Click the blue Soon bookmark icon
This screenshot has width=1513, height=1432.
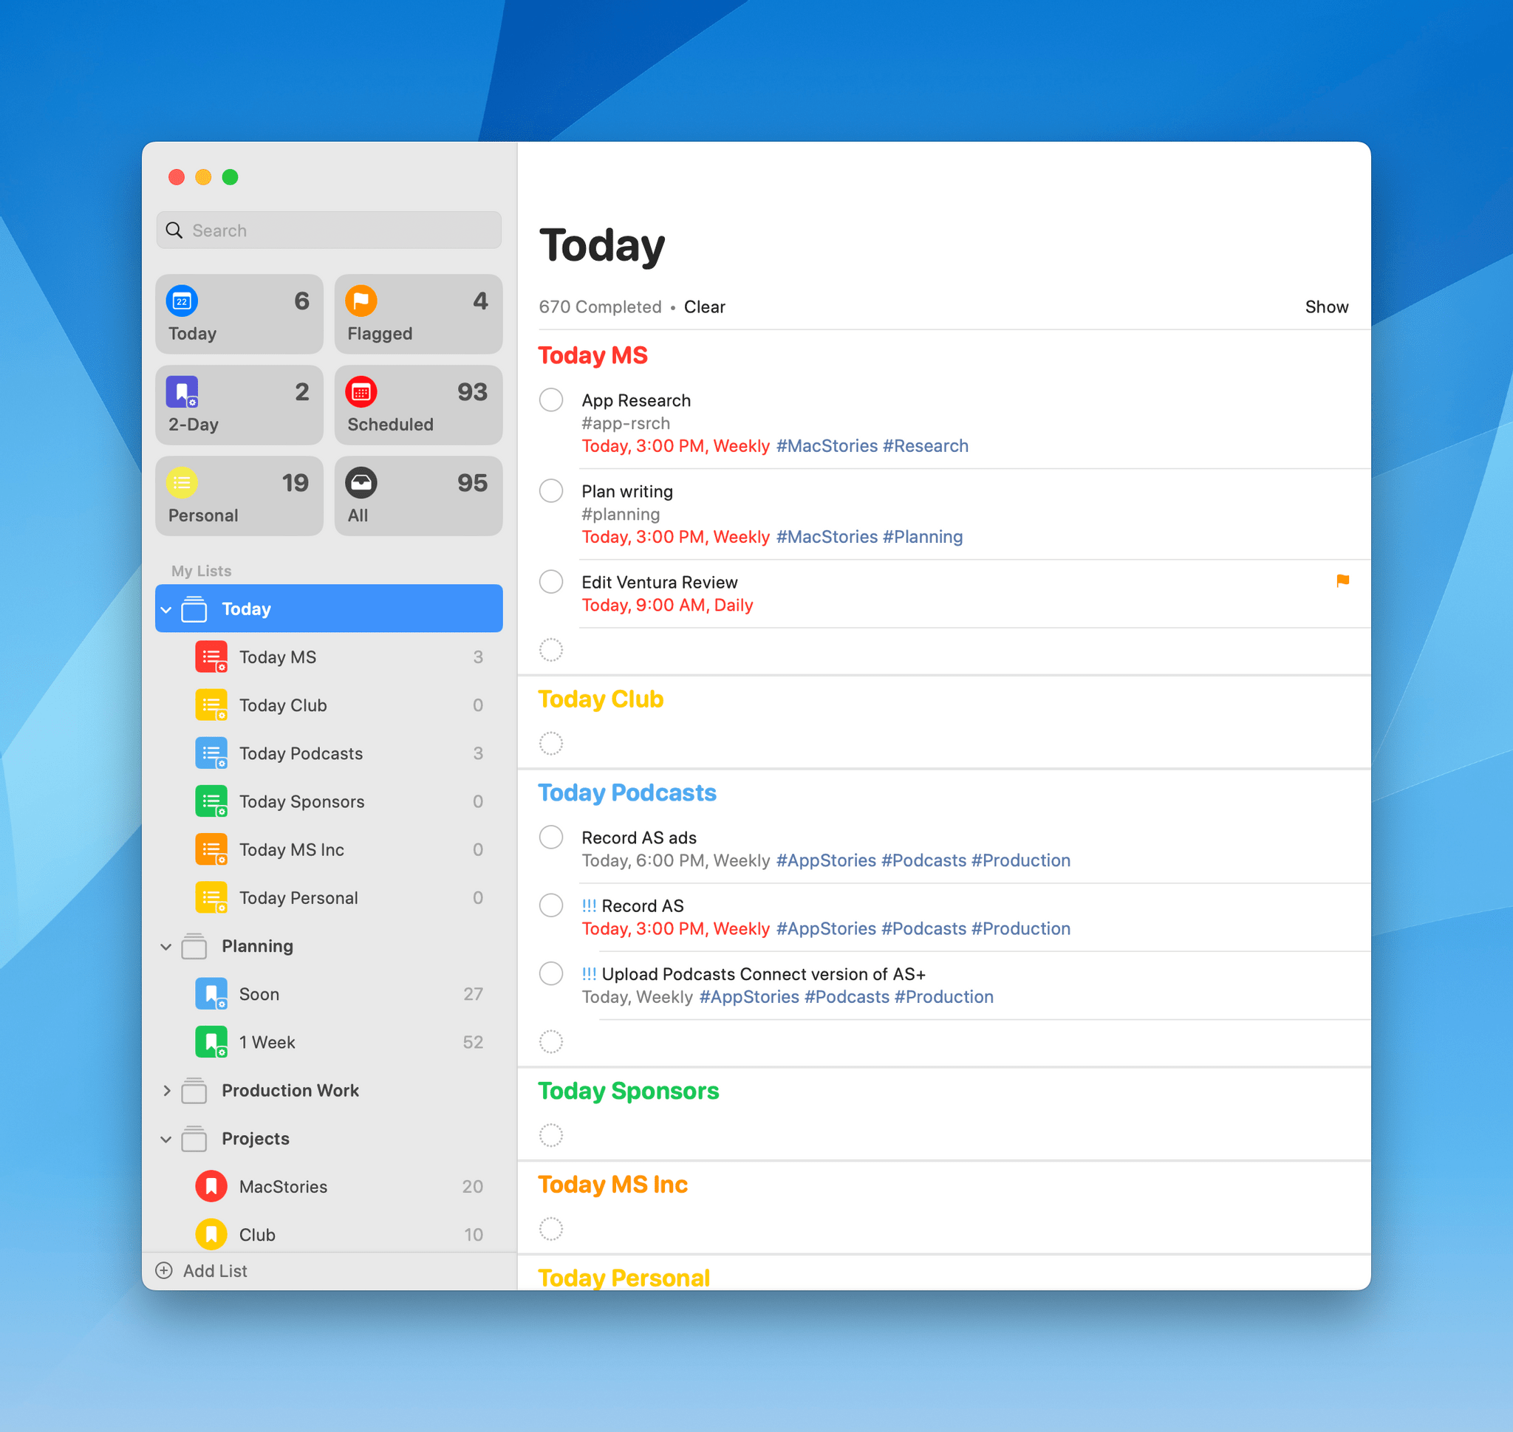[x=211, y=994]
